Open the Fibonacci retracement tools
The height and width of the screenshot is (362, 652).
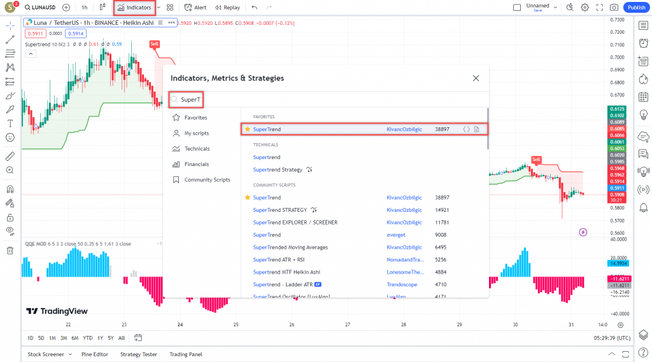pos(10,53)
